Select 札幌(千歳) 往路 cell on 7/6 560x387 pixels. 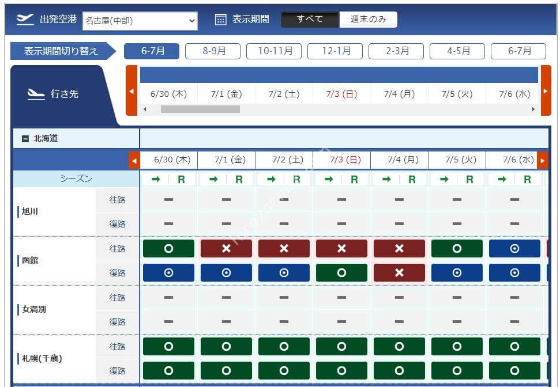tap(514, 346)
